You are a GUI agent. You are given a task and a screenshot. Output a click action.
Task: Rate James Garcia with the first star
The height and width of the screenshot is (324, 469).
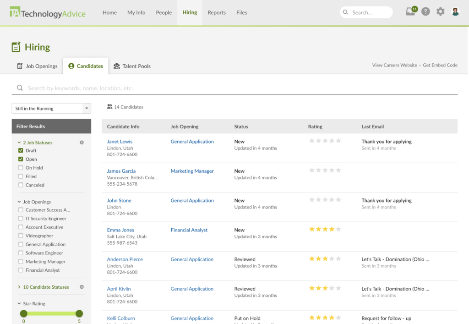311,170
